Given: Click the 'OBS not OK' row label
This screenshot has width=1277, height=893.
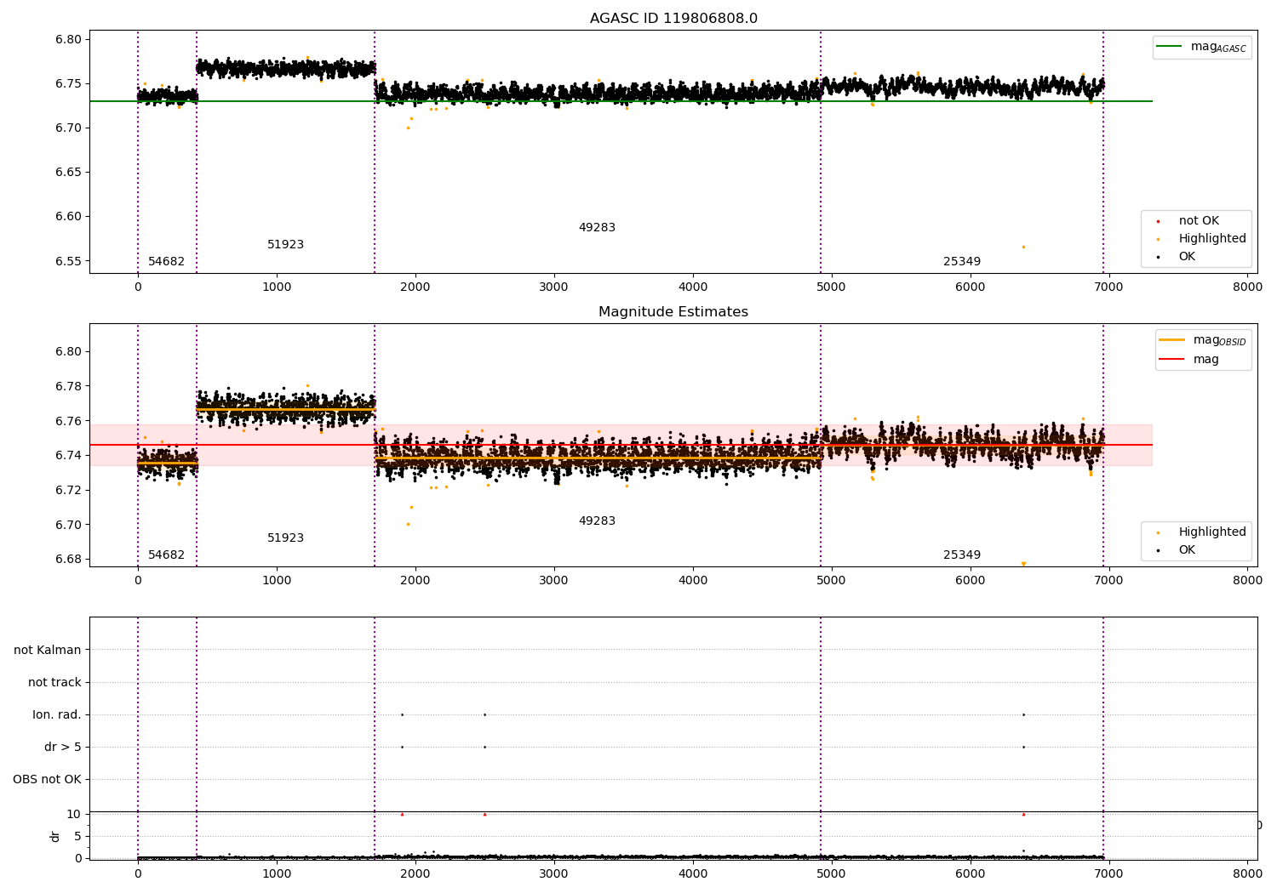Looking at the screenshot, I should 47,779.
